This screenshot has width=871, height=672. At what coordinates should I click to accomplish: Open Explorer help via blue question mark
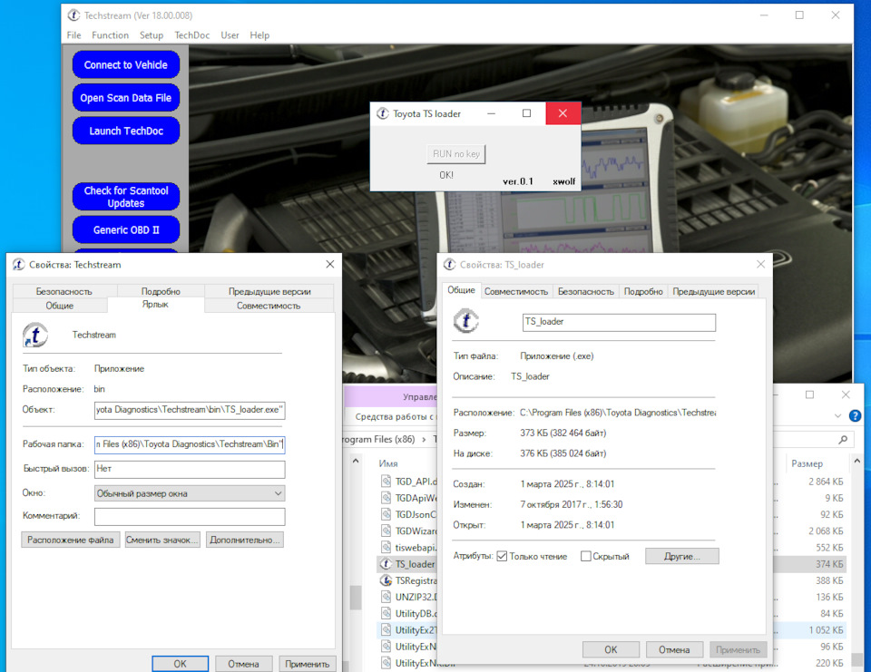tap(855, 415)
